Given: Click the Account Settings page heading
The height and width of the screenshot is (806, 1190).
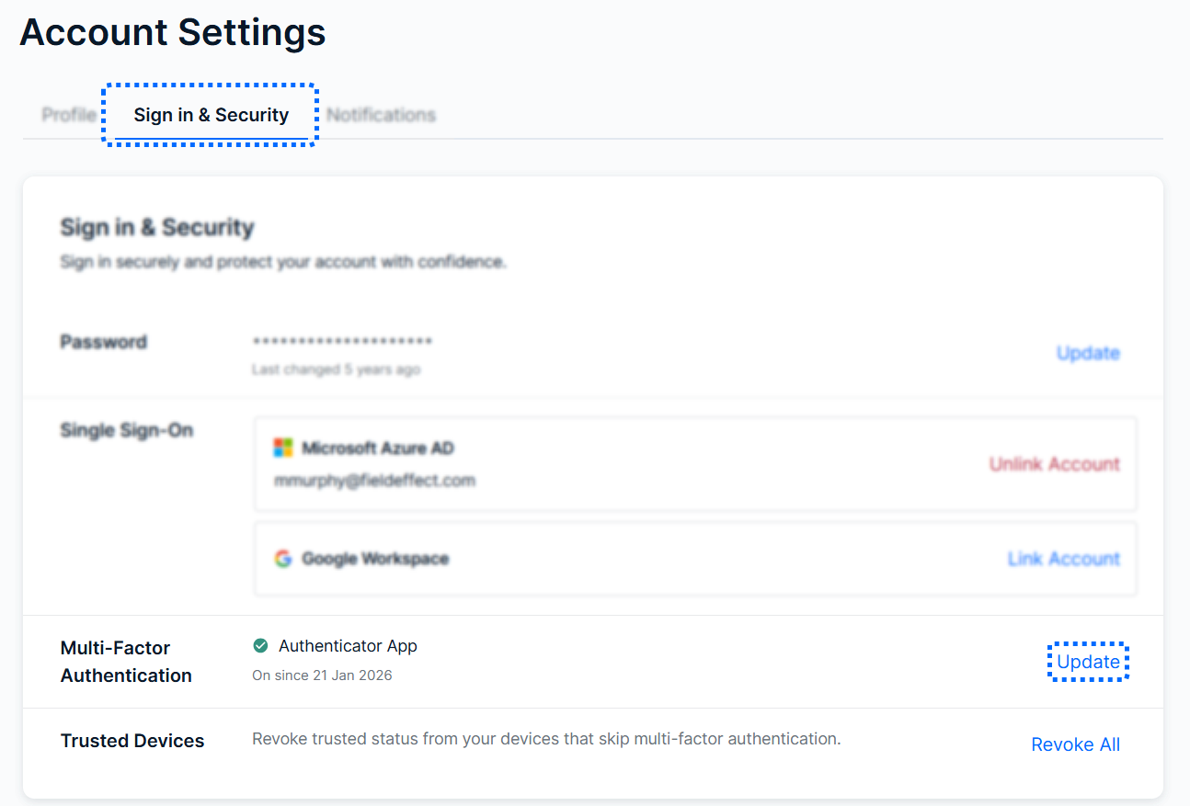Looking at the screenshot, I should click(x=173, y=32).
